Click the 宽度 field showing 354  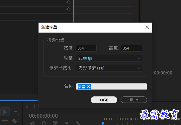[86, 48]
